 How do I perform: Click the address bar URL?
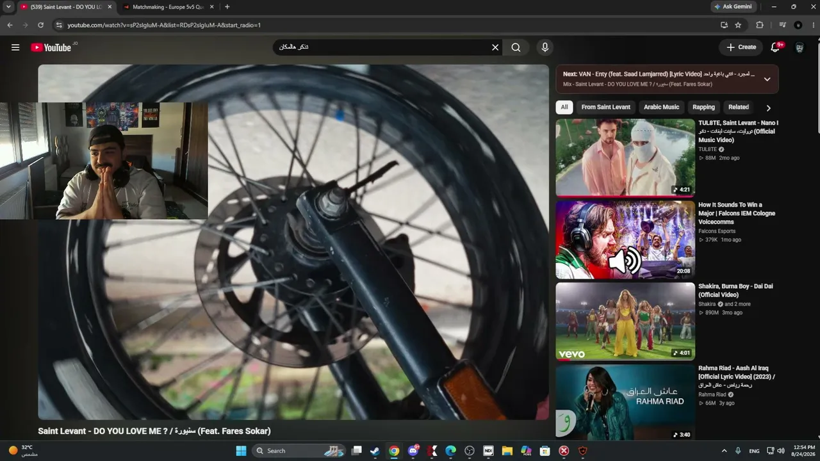[x=164, y=25]
